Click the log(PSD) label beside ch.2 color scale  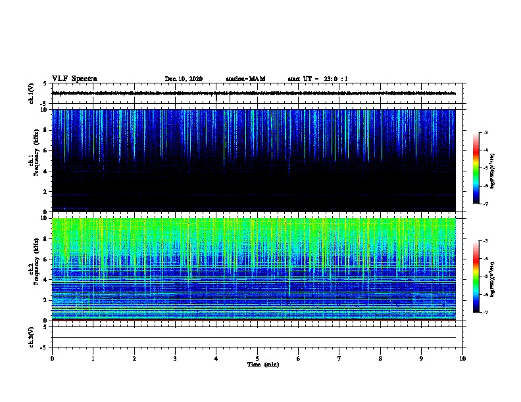click(x=492, y=279)
